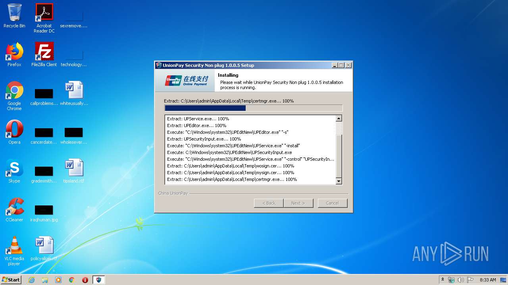
Task: Open the network tray icon
Action: coord(451,280)
